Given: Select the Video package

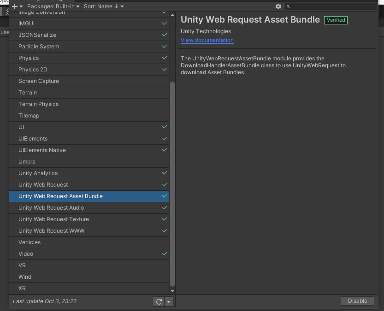Looking at the screenshot, I should point(89,254).
